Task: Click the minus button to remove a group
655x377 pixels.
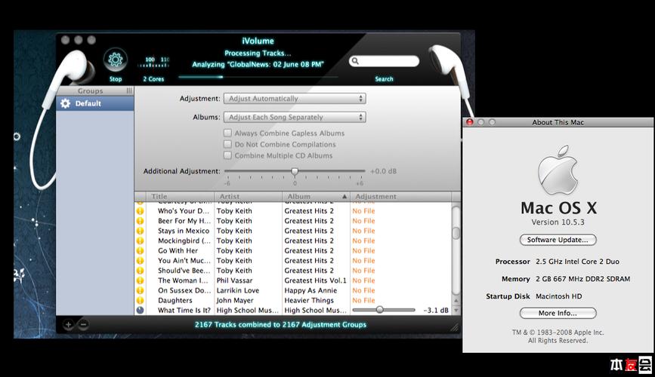Action: (83, 324)
